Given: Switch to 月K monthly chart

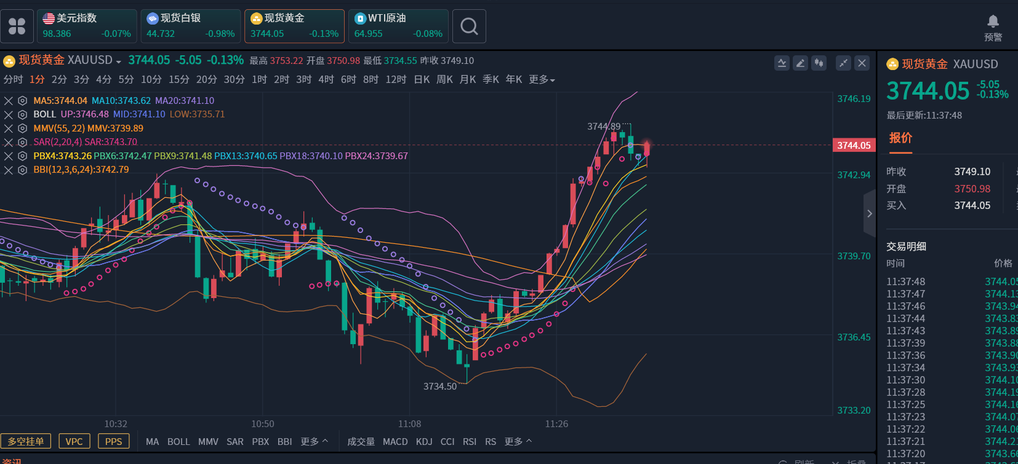Looking at the screenshot, I should [468, 80].
